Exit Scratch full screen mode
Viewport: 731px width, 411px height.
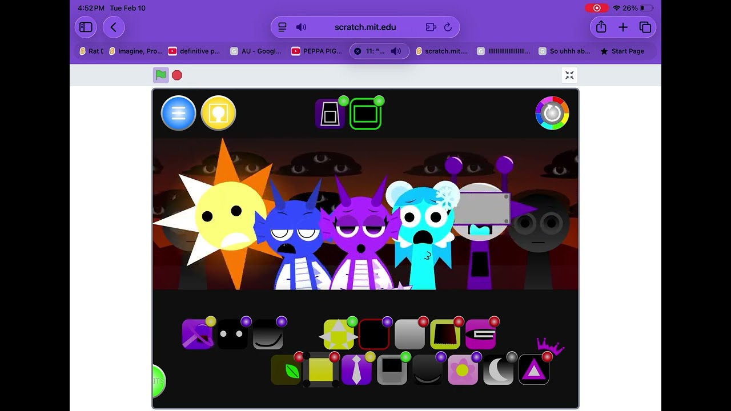pyautogui.click(x=569, y=75)
